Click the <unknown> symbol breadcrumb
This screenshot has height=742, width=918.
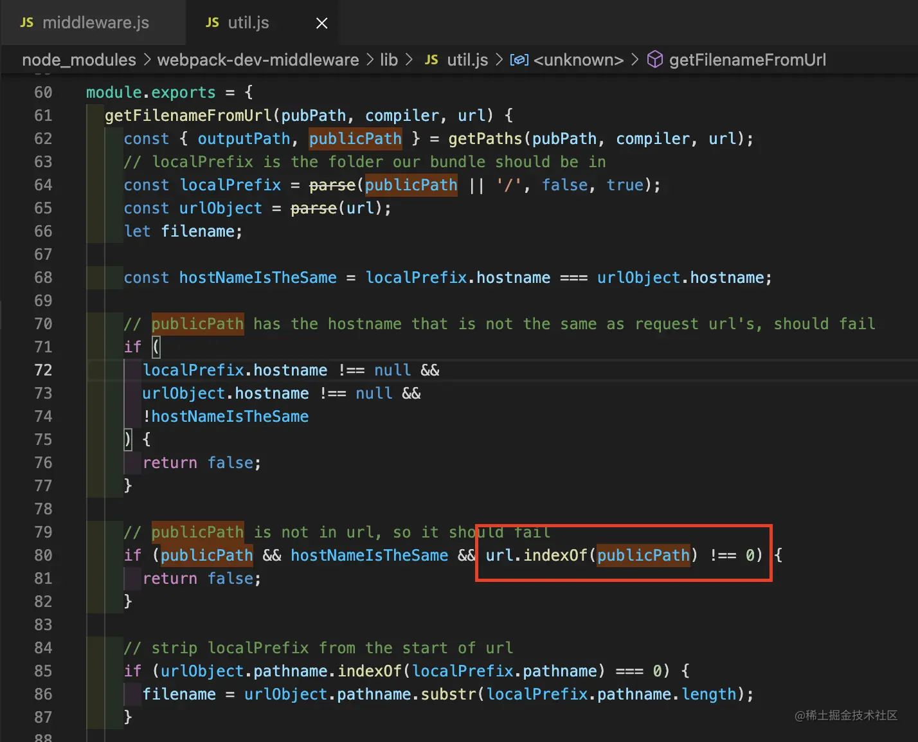point(579,60)
